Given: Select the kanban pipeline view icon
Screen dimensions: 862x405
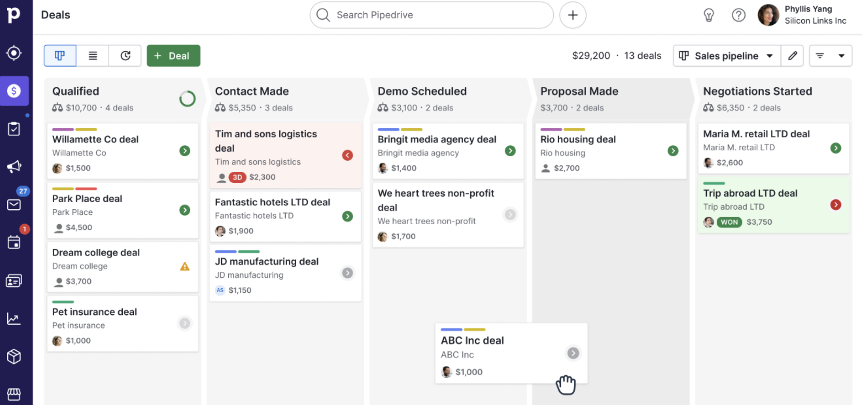Looking at the screenshot, I should click(x=59, y=56).
